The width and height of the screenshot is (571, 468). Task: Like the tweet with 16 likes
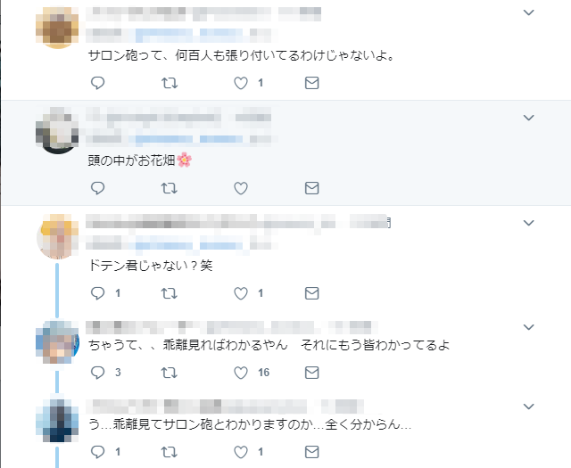tap(241, 373)
